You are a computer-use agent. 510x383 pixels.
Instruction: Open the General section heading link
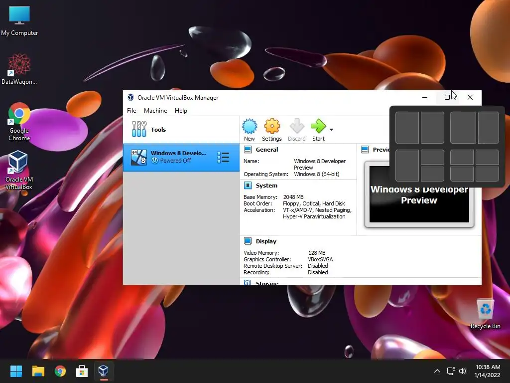pyautogui.click(x=267, y=150)
